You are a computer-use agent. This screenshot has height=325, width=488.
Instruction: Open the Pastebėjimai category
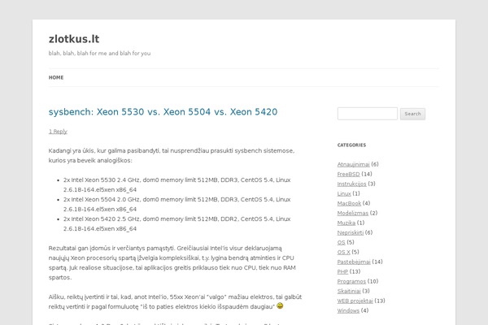[354, 262]
